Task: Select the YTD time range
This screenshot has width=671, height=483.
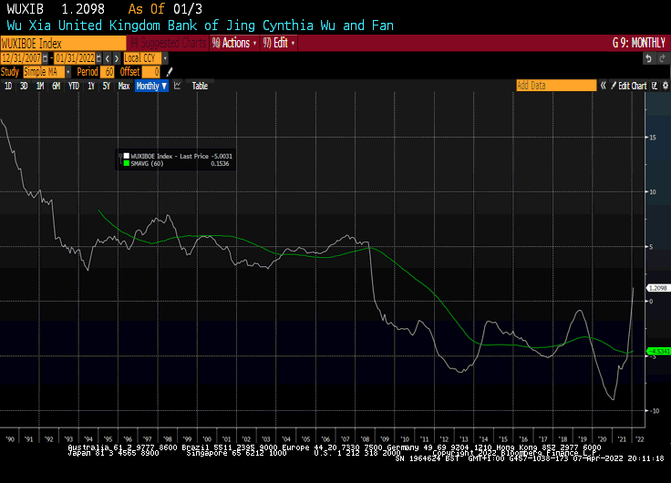Action: pyautogui.click(x=73, y=86)
